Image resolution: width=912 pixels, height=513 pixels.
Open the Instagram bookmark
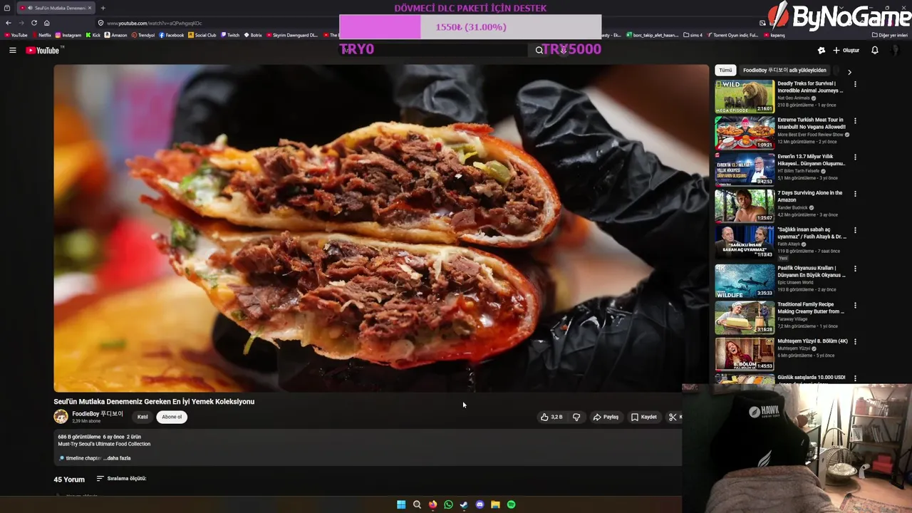(68, 35)
